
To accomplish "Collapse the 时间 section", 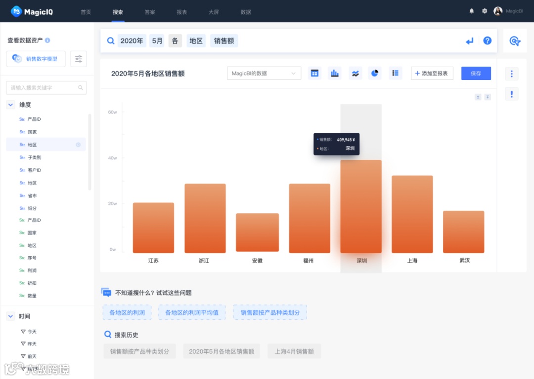I will [x=10, y=316].
